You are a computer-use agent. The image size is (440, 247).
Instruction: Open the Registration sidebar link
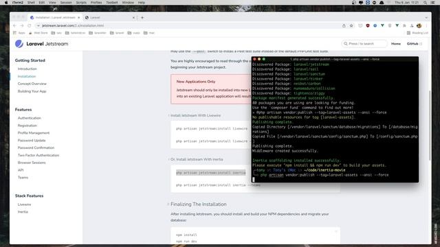click(x=27, y=126)
